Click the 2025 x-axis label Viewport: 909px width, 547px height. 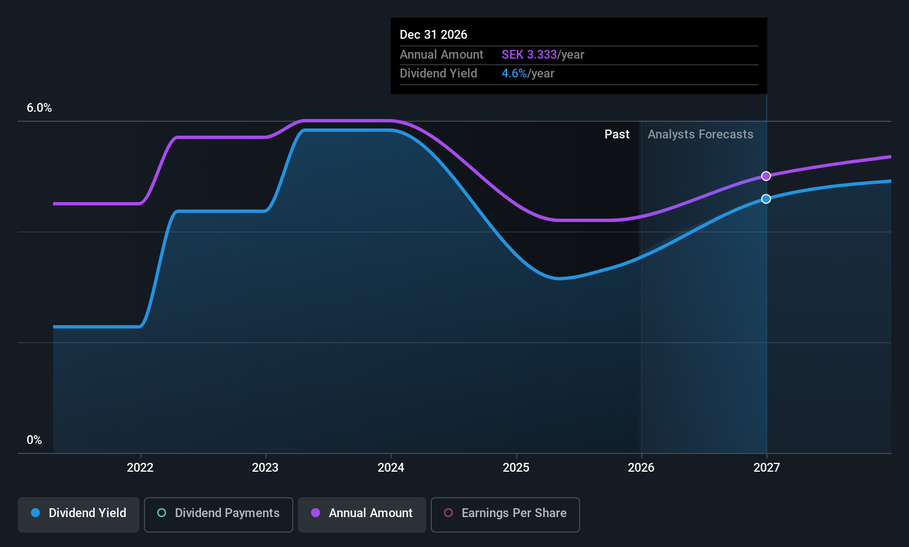516,468
